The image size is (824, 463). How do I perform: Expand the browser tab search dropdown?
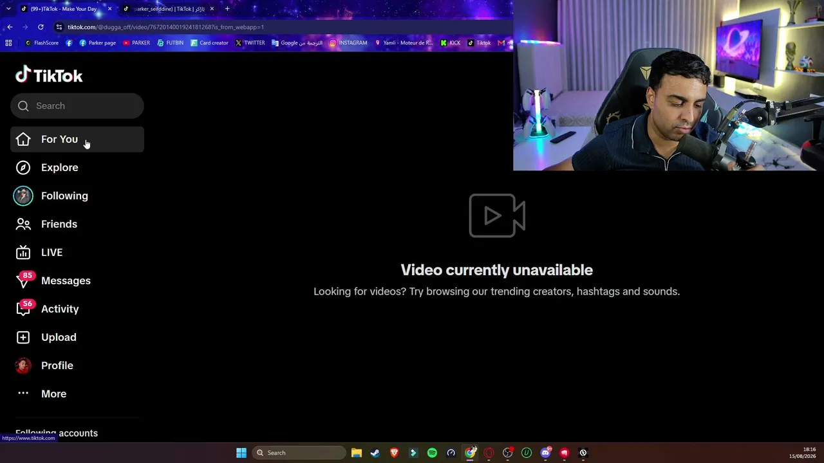8,9
